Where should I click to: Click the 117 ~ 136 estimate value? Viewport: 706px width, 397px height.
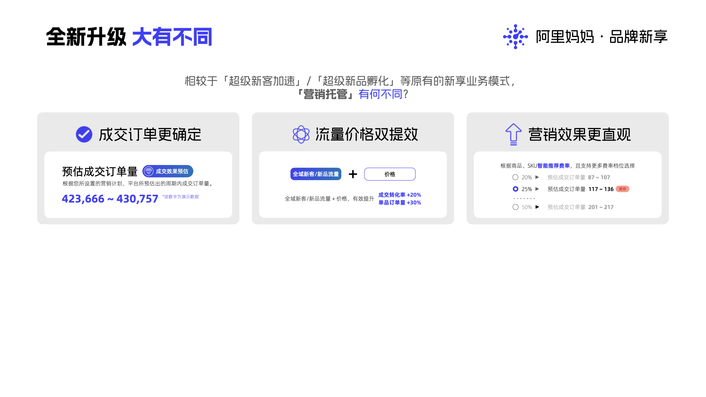coord(601,189)
